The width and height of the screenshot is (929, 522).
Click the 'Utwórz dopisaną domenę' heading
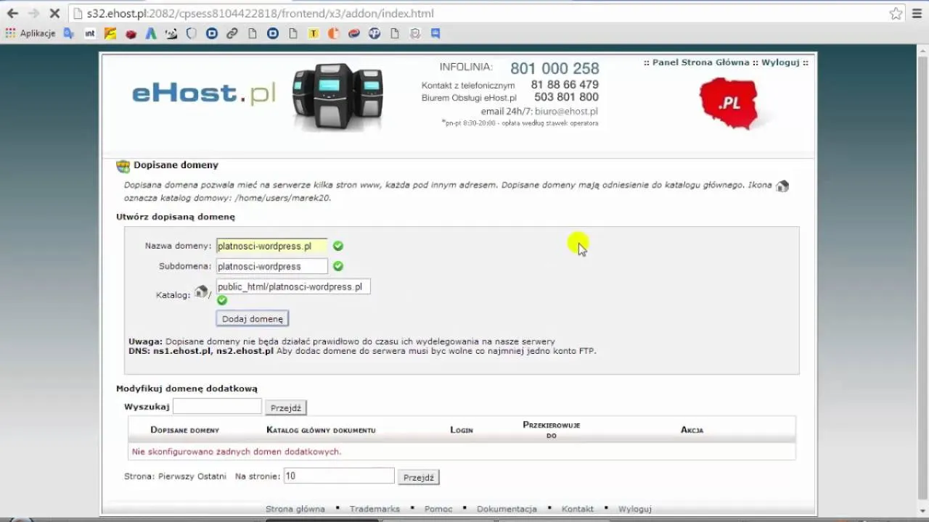pyautogui.click(x=176, y=217)
